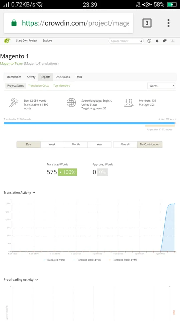This screenshot has height=321, width=180.
Task: Toggle Translated Words legend series
Action: (x=54, y=260)
